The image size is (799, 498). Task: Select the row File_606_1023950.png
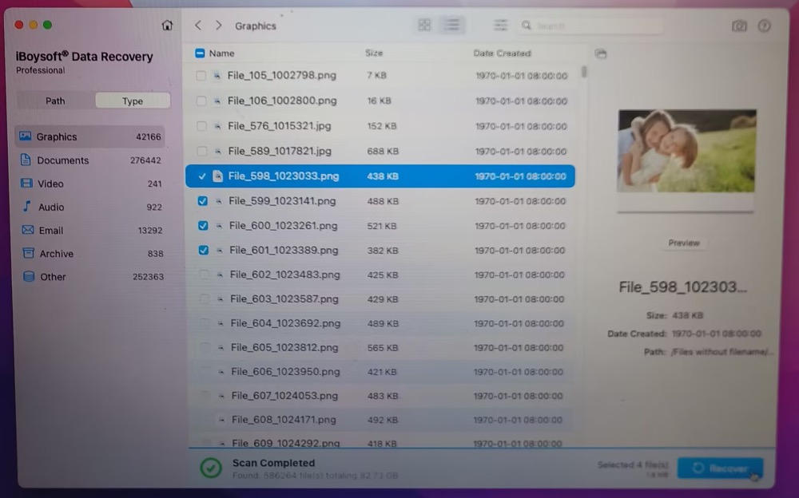380,372
